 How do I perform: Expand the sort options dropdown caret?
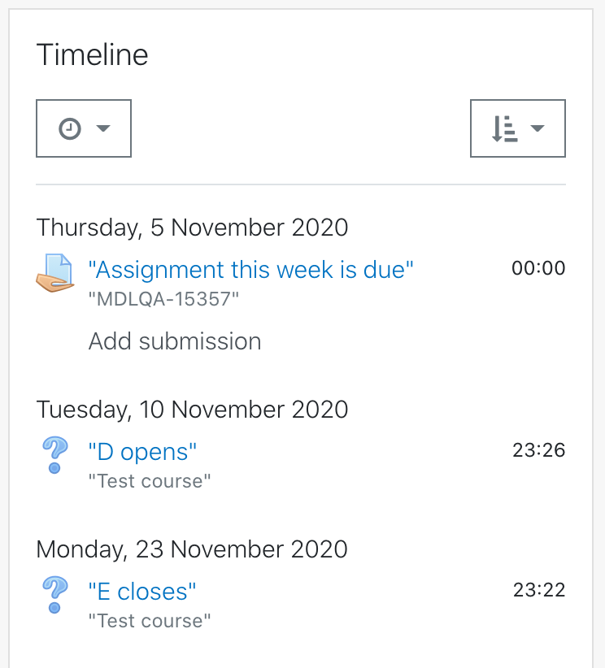tap(538, 128)
